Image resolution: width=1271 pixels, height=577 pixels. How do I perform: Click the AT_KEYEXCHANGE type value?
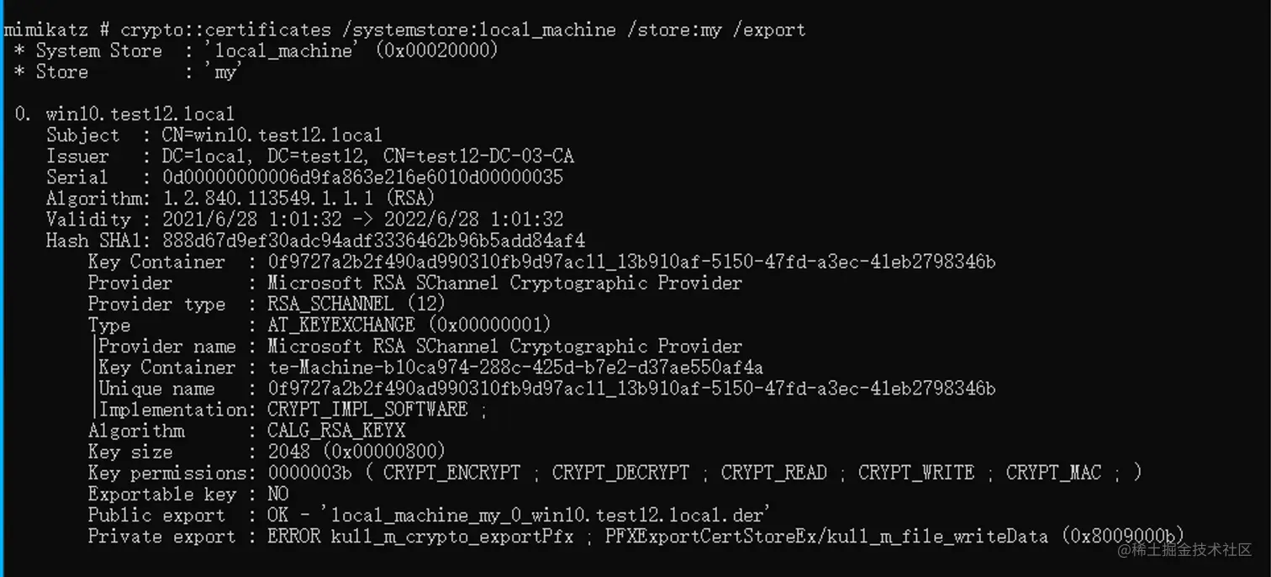coord(409,325)
